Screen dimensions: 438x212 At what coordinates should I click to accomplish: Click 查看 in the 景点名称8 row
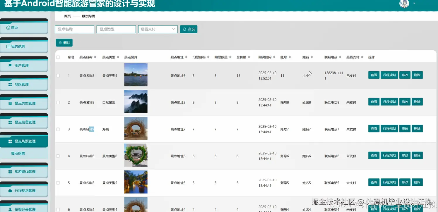click(374, 102)
